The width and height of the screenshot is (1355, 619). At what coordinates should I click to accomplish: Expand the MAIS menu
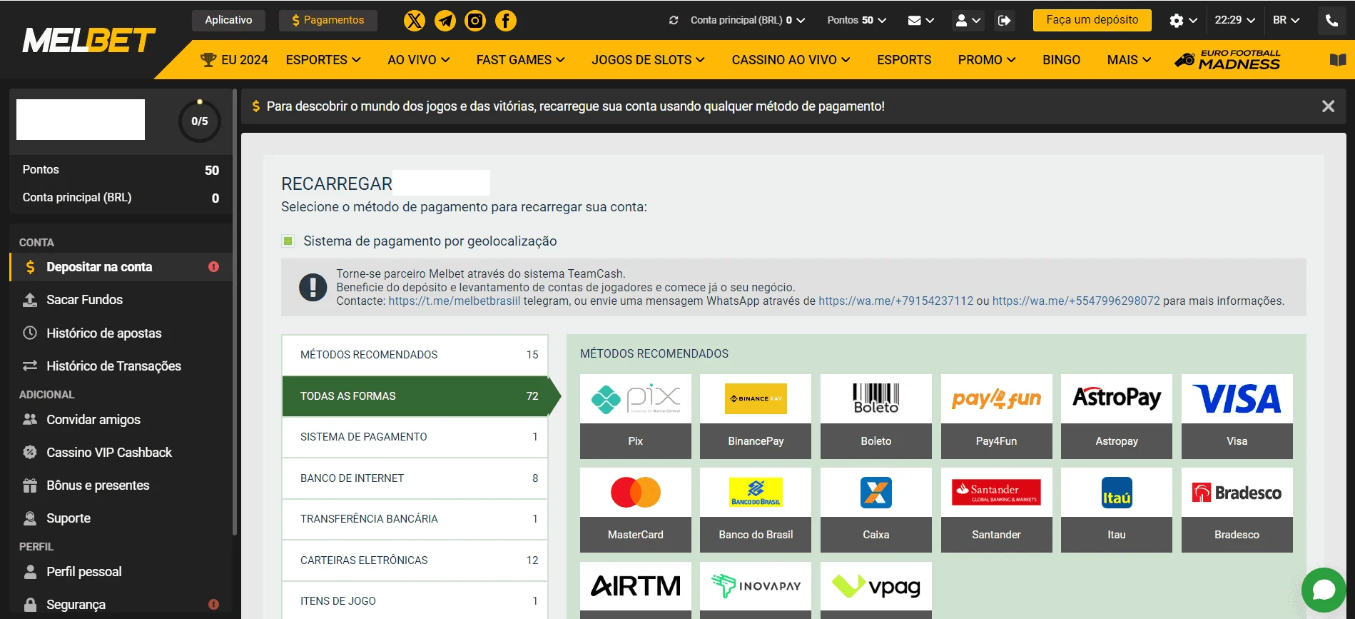point(1129,60)
